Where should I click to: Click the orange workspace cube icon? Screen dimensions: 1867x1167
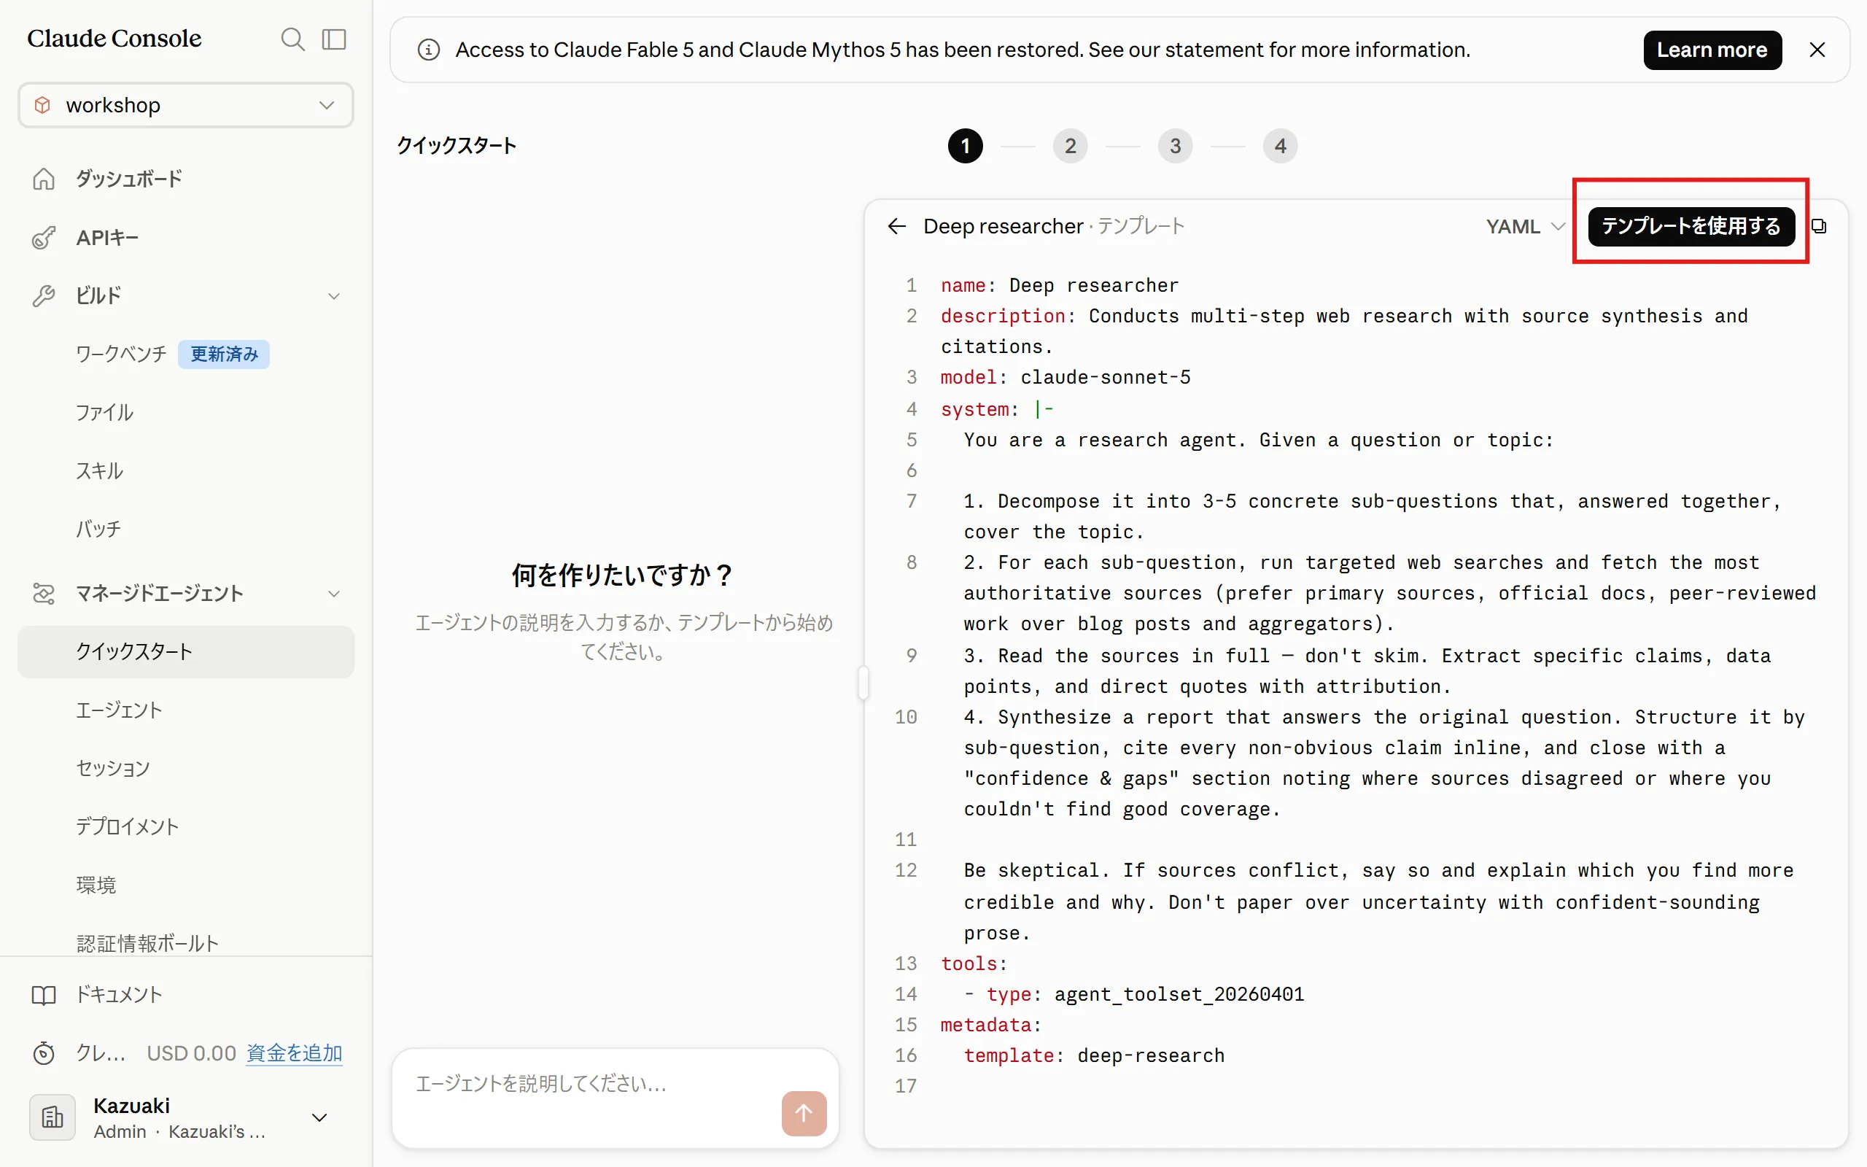(x=43, y=105)
